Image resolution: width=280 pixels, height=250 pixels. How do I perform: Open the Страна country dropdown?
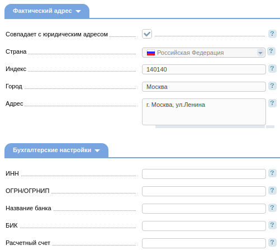tap(203, 53)
